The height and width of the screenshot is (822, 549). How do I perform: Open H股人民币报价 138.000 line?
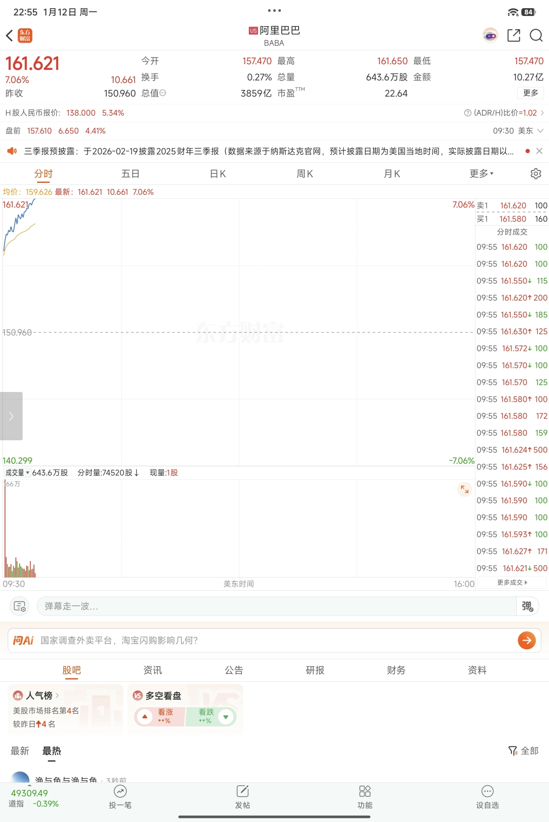pos(65,113)
